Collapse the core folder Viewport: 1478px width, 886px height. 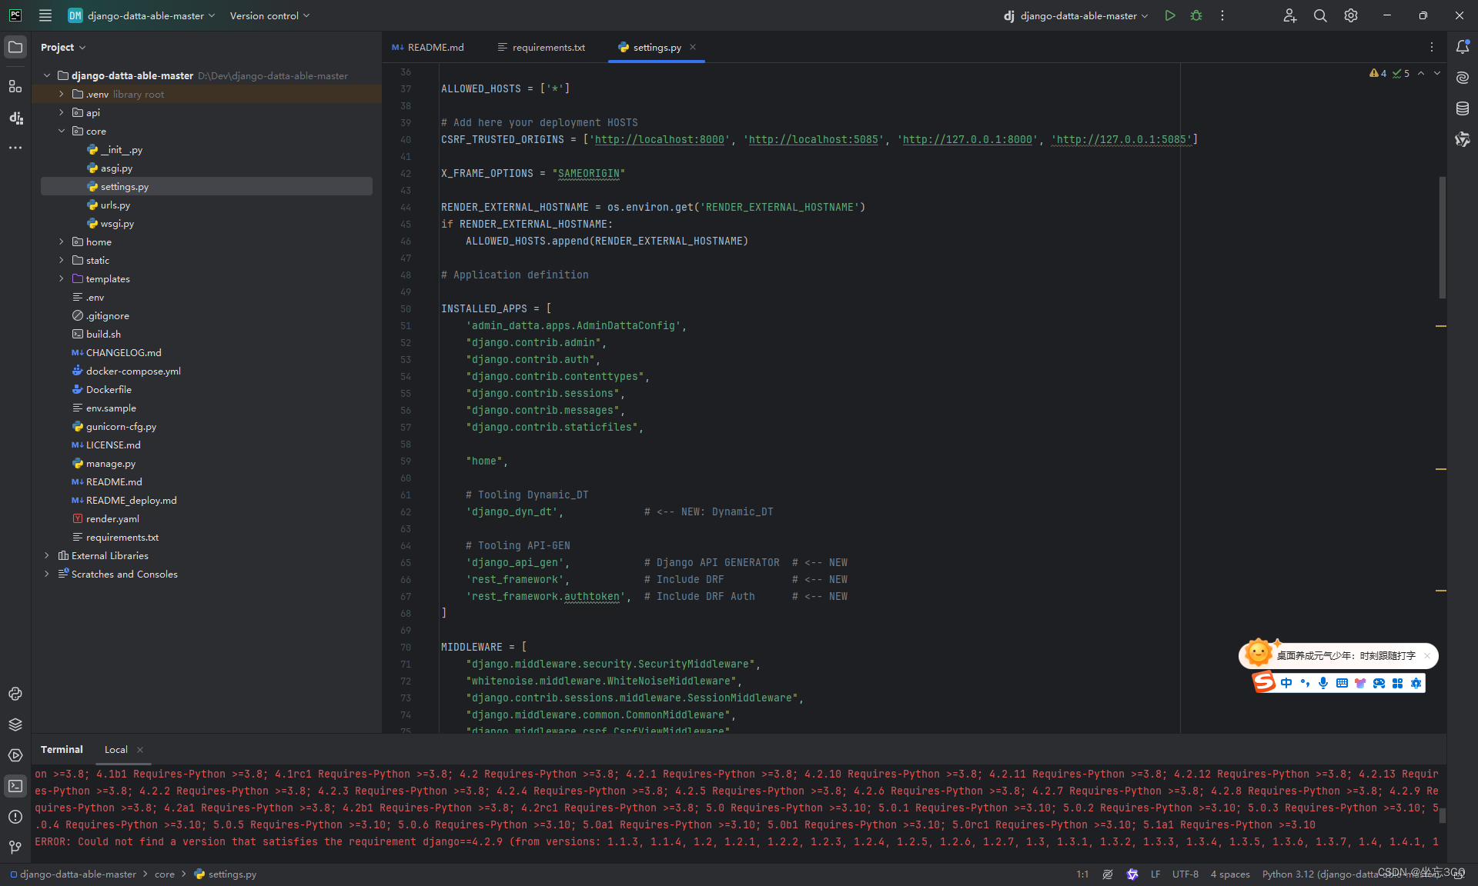pos(62,131)
